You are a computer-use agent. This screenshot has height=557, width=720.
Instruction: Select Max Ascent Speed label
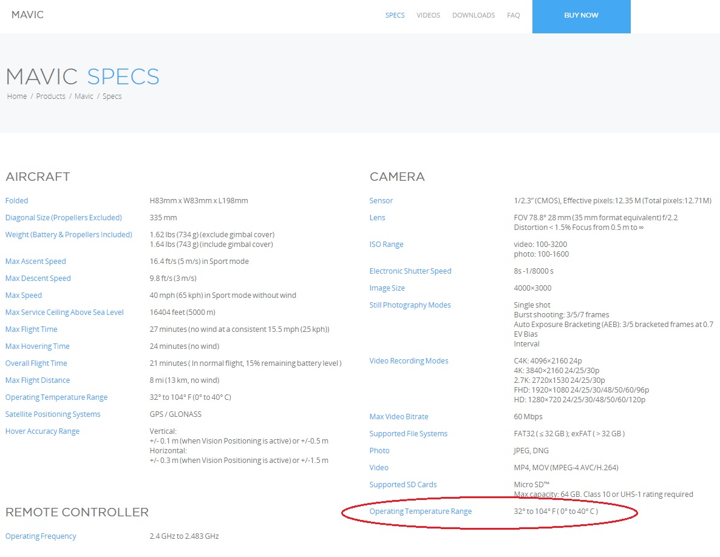pos(35,261)
